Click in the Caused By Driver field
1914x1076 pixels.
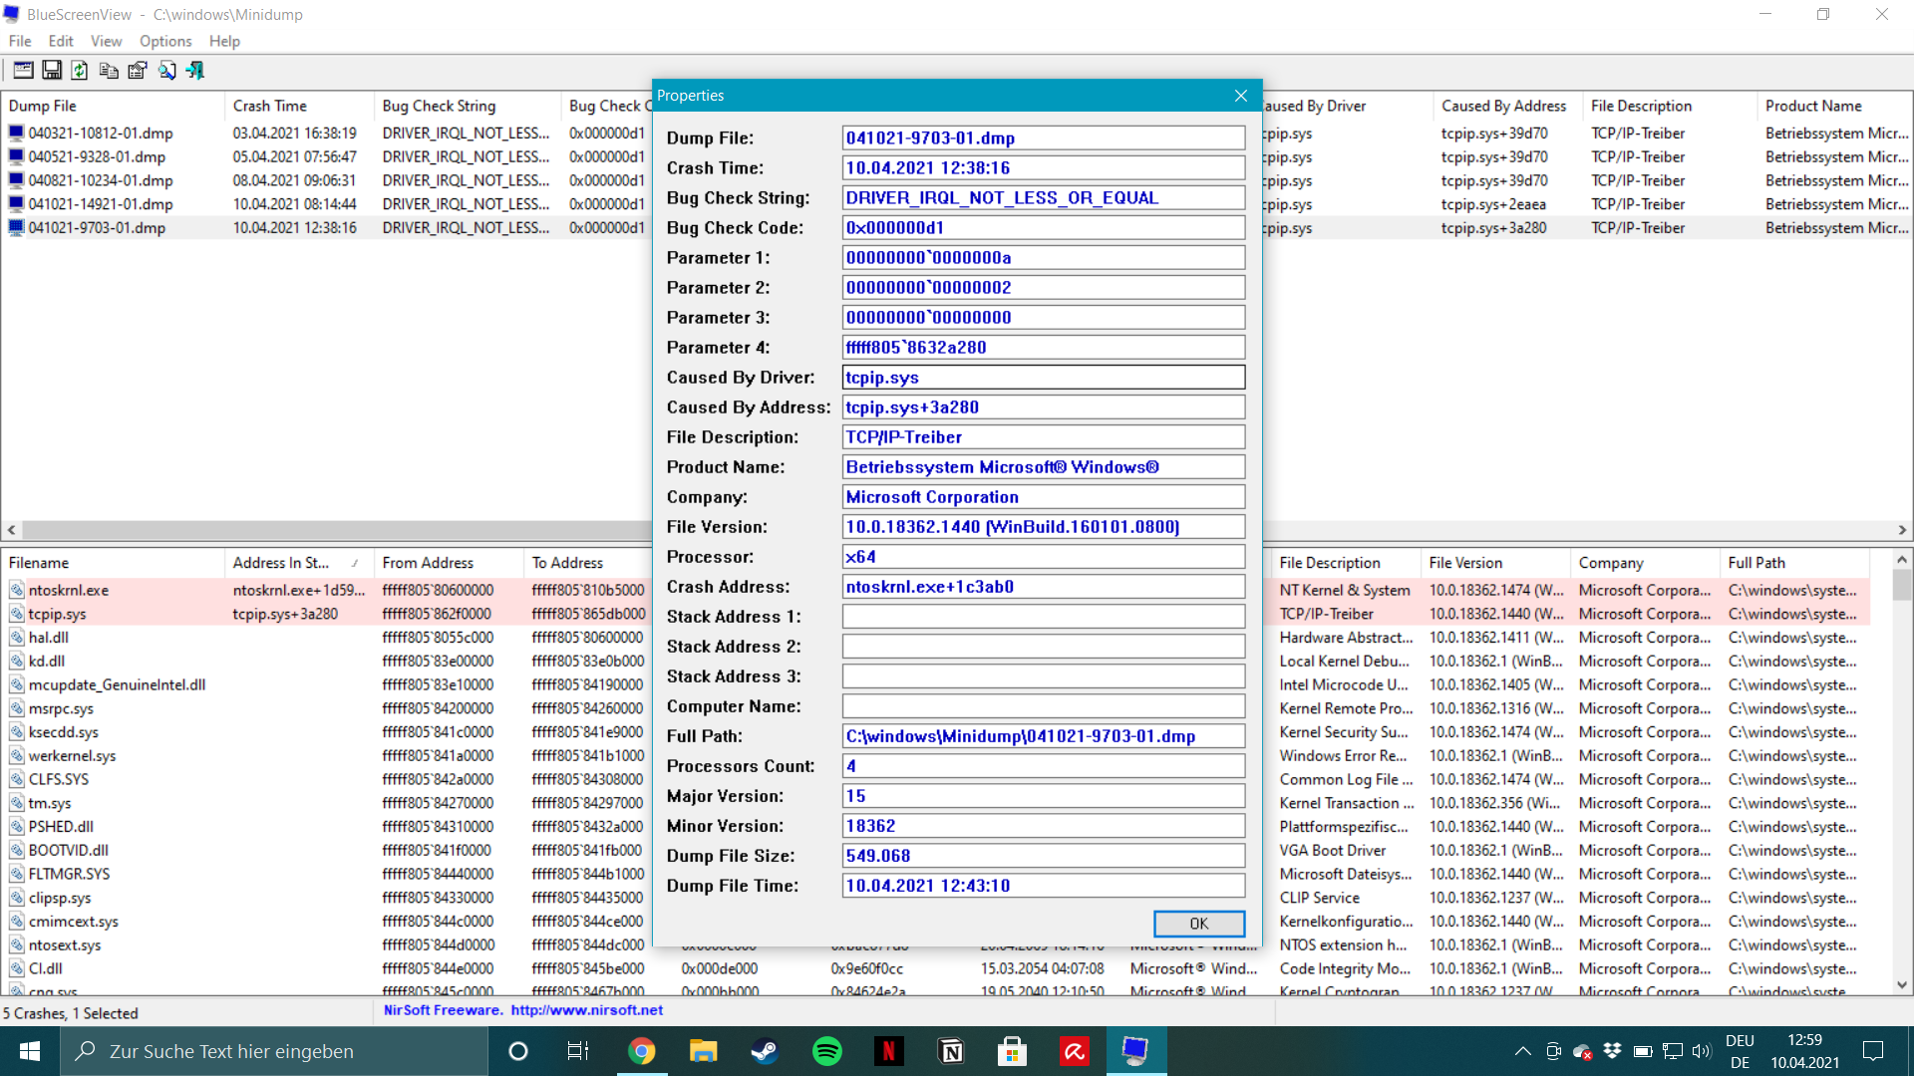(1044, 377)
